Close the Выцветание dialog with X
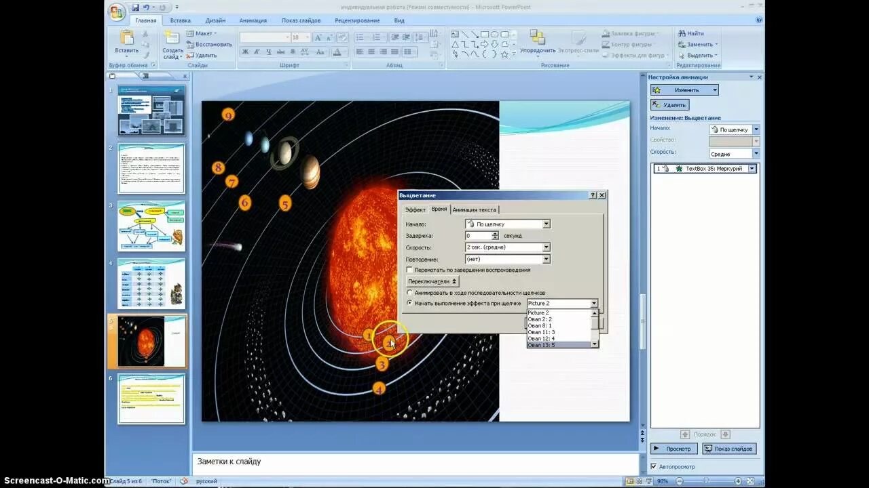Image resolution: width=869 pixels, height=488 pixels. (602, 195)
